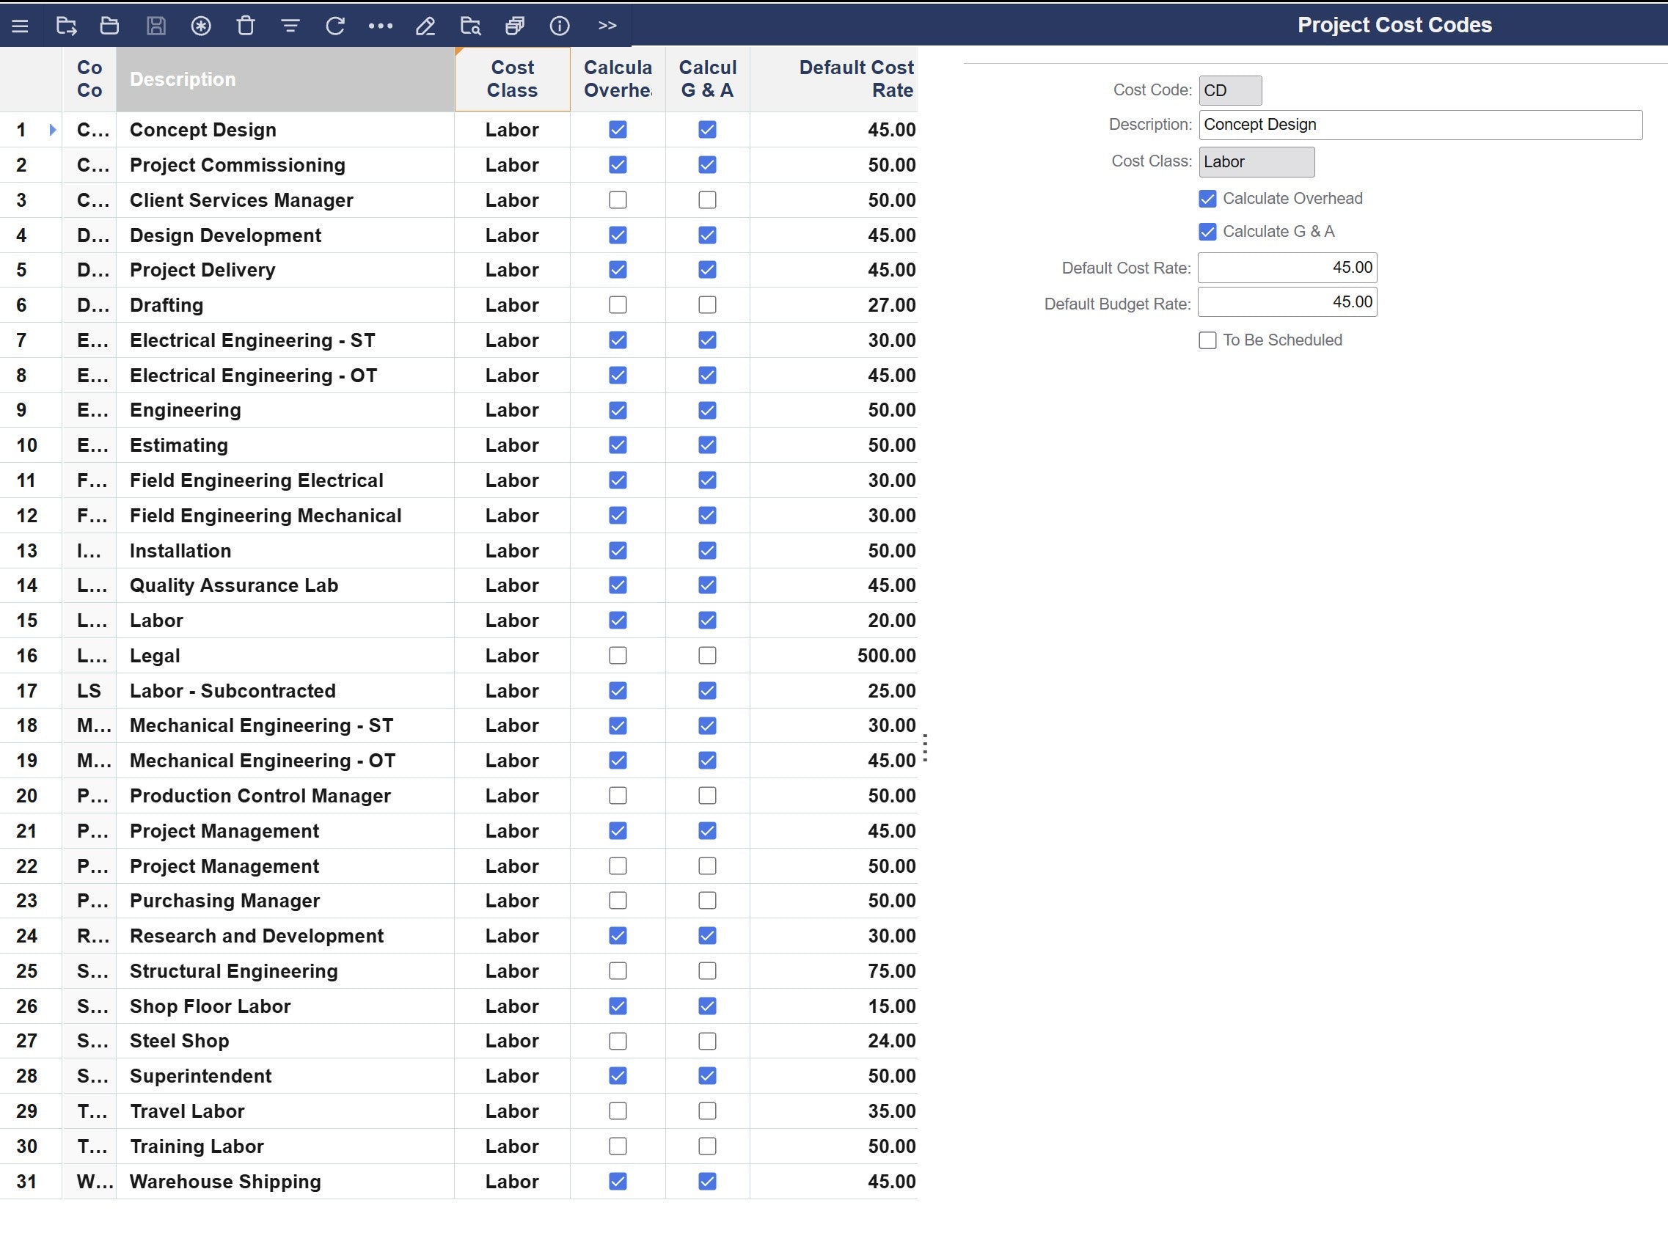
Task: Click the trash delete record icon
Action: click(x=246, y=26)
